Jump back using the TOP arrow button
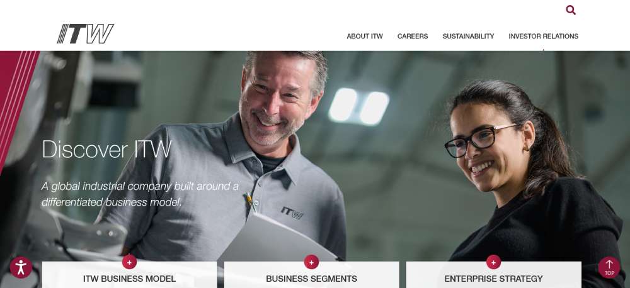This screenshot has width=630, height=288. [x=609, y=267]
